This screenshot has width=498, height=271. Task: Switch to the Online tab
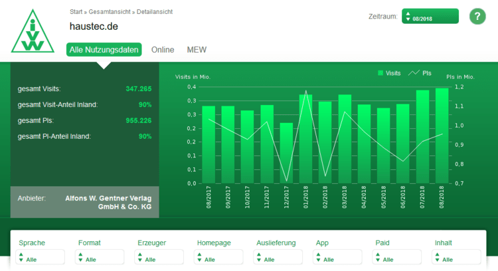point(163,50)
